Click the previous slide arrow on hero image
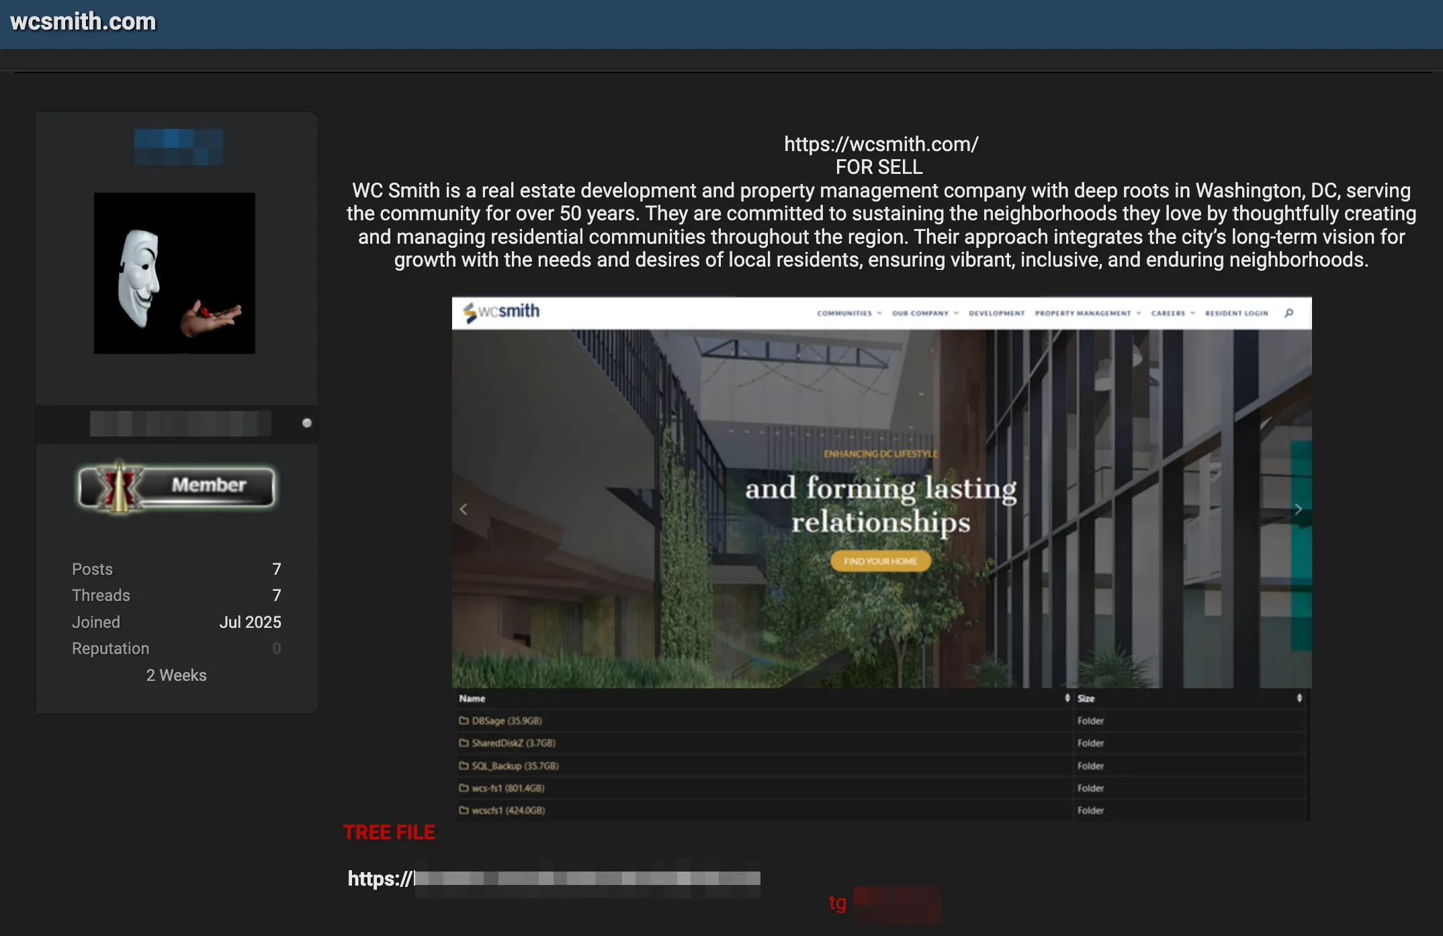1443x936 pixels. [464, 510]
